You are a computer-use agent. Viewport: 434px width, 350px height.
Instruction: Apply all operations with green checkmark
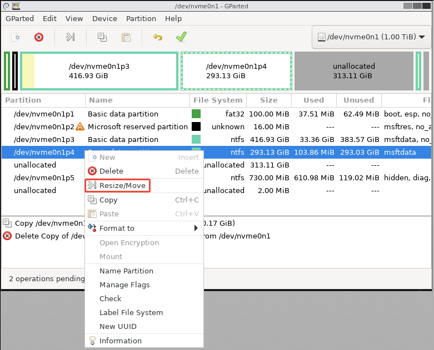pyautogui.click(x=181, y=37)
